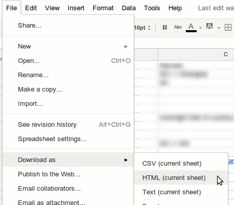Open the Tools menu
The width and height of the screenshot is (234, 205).
coord(152,8)
